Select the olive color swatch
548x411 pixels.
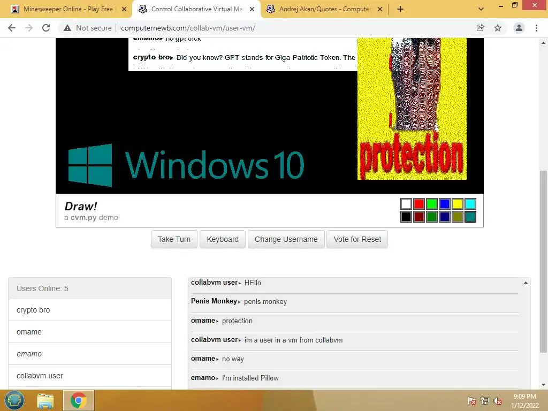(x=458, y=217)
